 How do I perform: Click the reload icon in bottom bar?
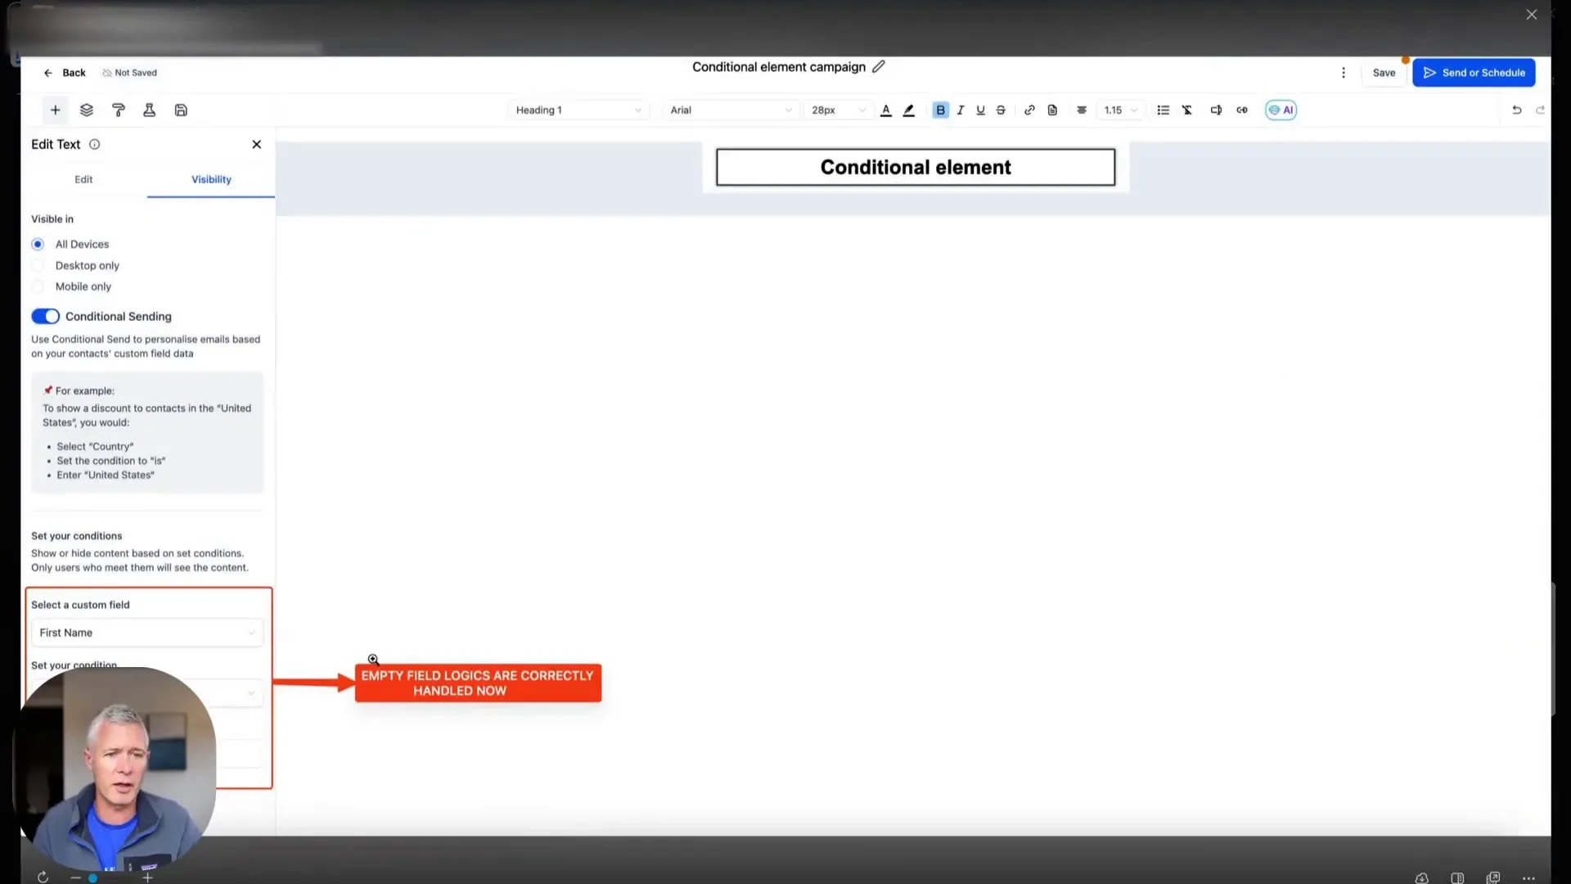(43, 877)
